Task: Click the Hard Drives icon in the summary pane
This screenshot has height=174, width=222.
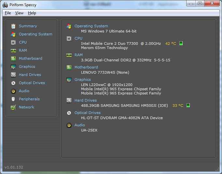Action: pyautogui.click(x=69, y=100)
